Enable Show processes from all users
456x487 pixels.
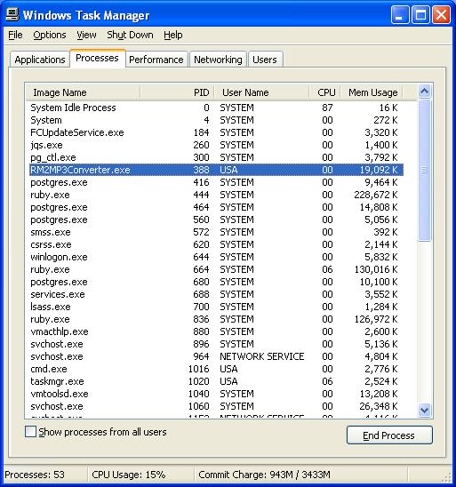pos(30,432)
